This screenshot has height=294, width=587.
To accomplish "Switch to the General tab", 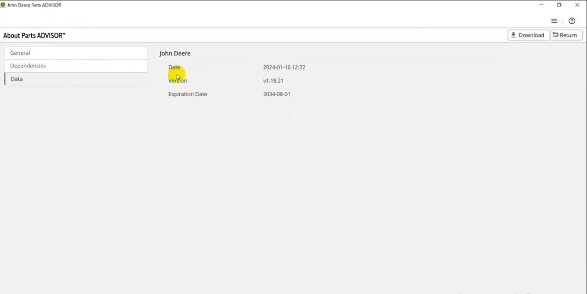I will [76, 53].
